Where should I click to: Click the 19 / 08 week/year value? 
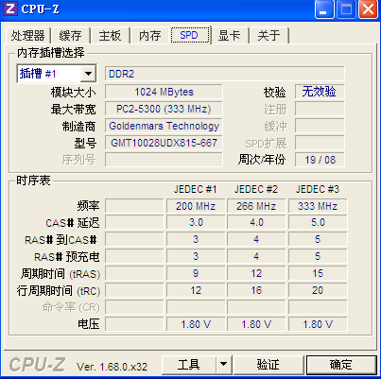320,160
